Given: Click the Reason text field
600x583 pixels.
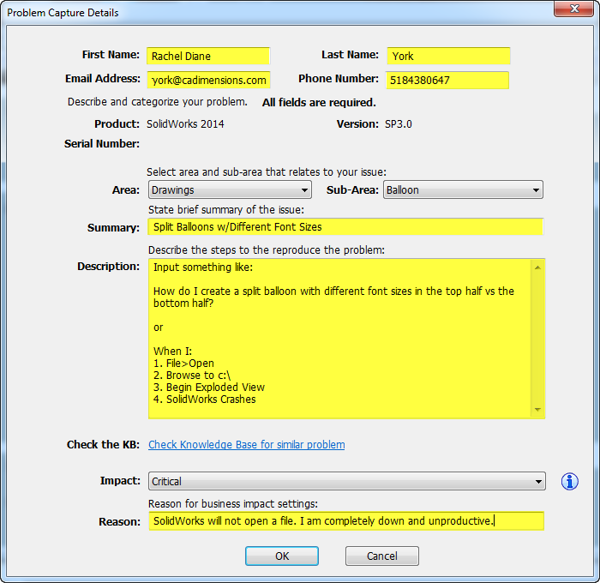Looking at the screenshot, I should [346, 521].
